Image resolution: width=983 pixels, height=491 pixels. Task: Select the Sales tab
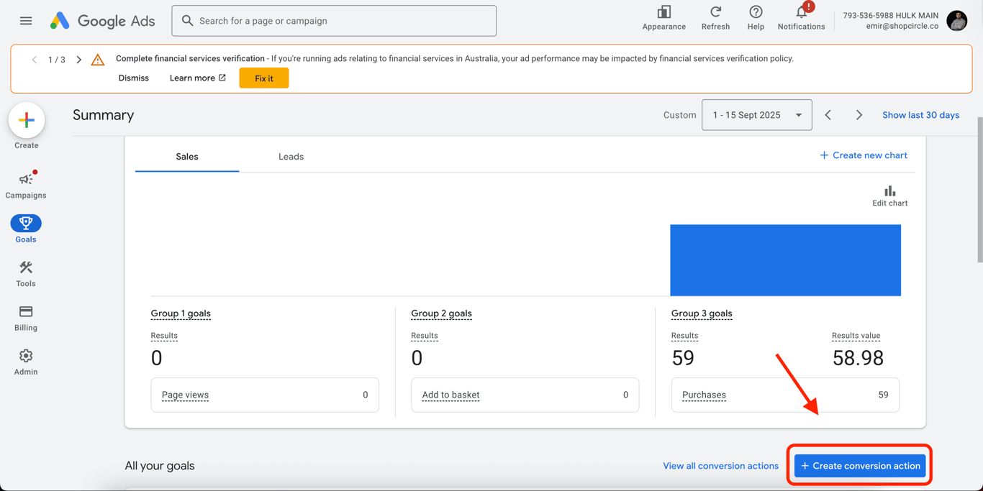[x=187, y=157]
